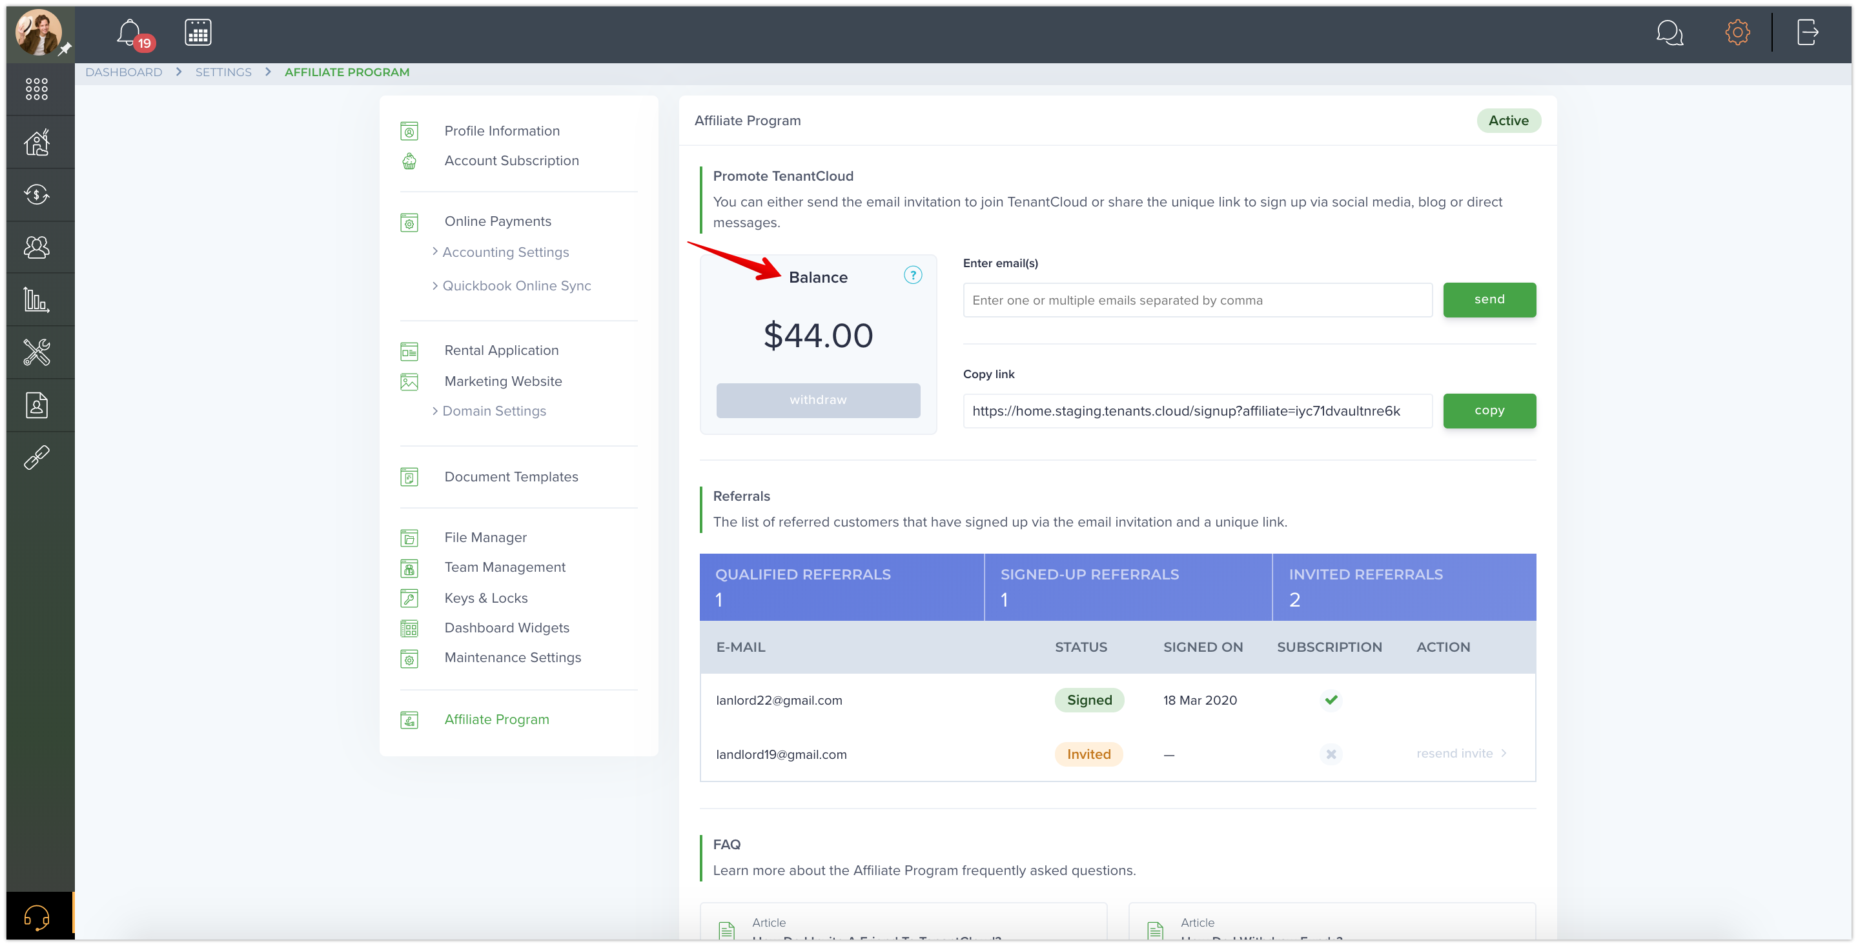This screenshot has width=1858, height=946.
Task: Click the withdraw balance button
Action: (x=817, y=399)
